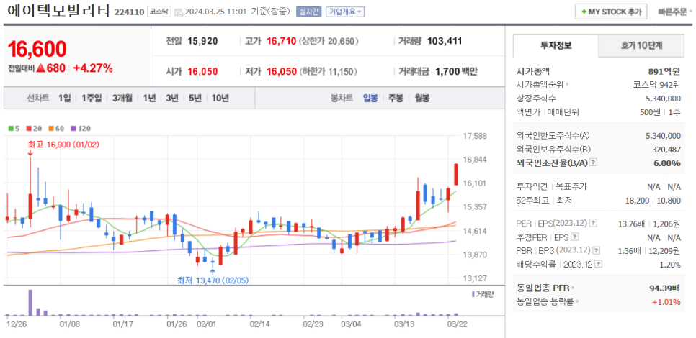
Task: Select the 1년 line chart
Action: 149,99
